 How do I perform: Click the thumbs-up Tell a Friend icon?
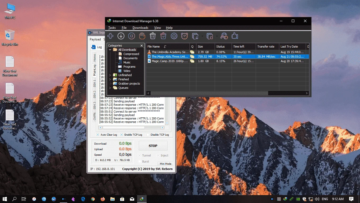pyautogui.click(x=235, y=36)
